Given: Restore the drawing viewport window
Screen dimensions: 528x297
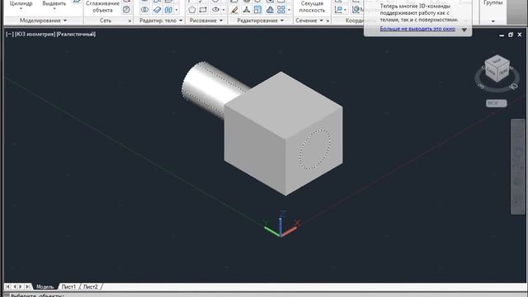Looking at the screenshot, I should tap(511, 35).
